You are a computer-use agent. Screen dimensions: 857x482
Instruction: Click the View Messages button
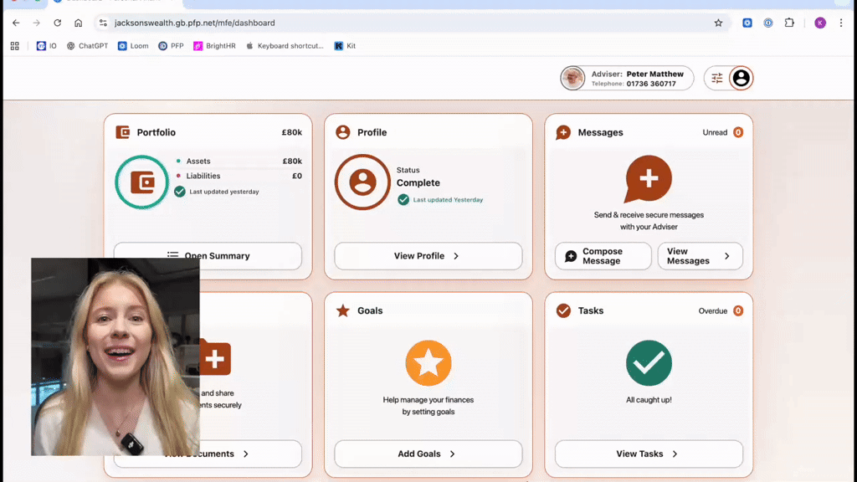(700, 256)
